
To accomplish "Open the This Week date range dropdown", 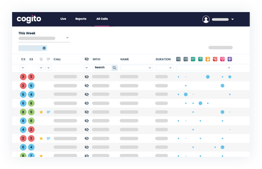I will click(x=44, y=38).
